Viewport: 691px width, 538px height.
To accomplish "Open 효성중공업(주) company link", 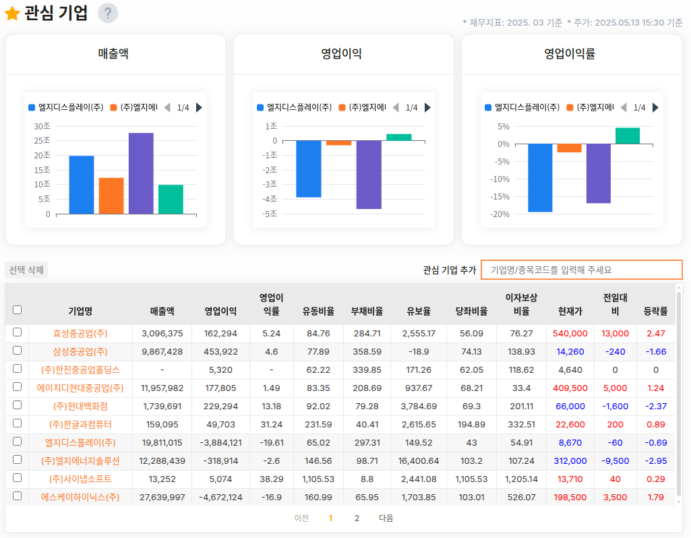I will tap(80, 334).
